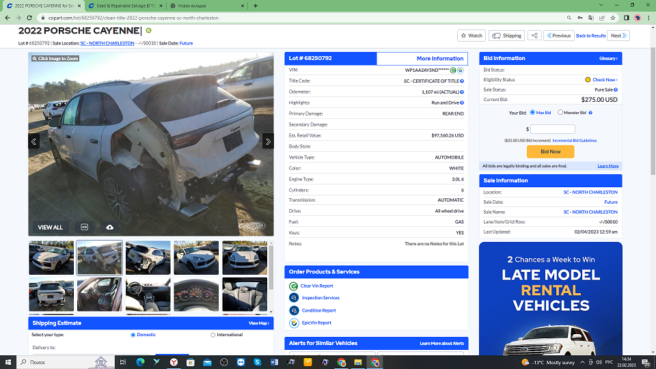
Task: Click Check Now eligibility link
Action: (x=605, y=80)
